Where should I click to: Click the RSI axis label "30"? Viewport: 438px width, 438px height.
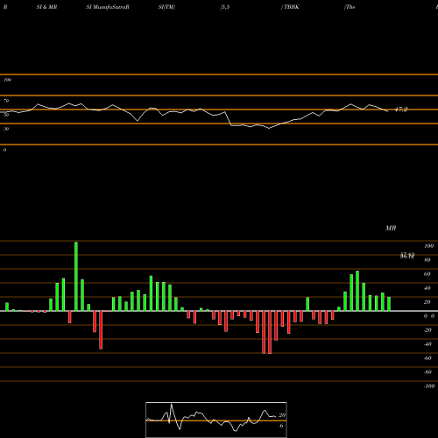(6, 129)
